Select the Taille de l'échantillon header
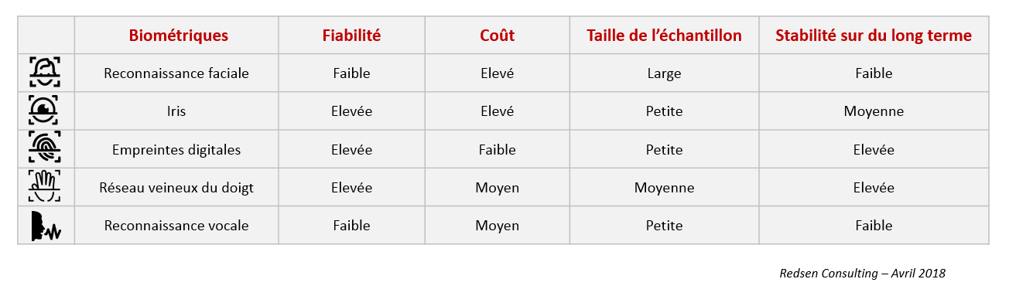Image resolution: width=1009 pixels, height=296 pixels. coord(664,36)
